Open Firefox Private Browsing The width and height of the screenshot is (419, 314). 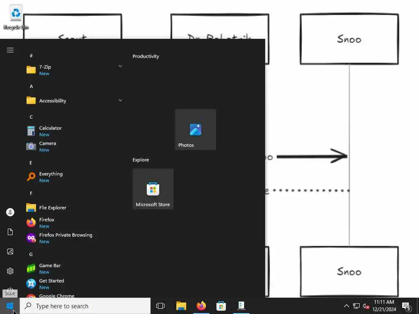coord(74,238)
